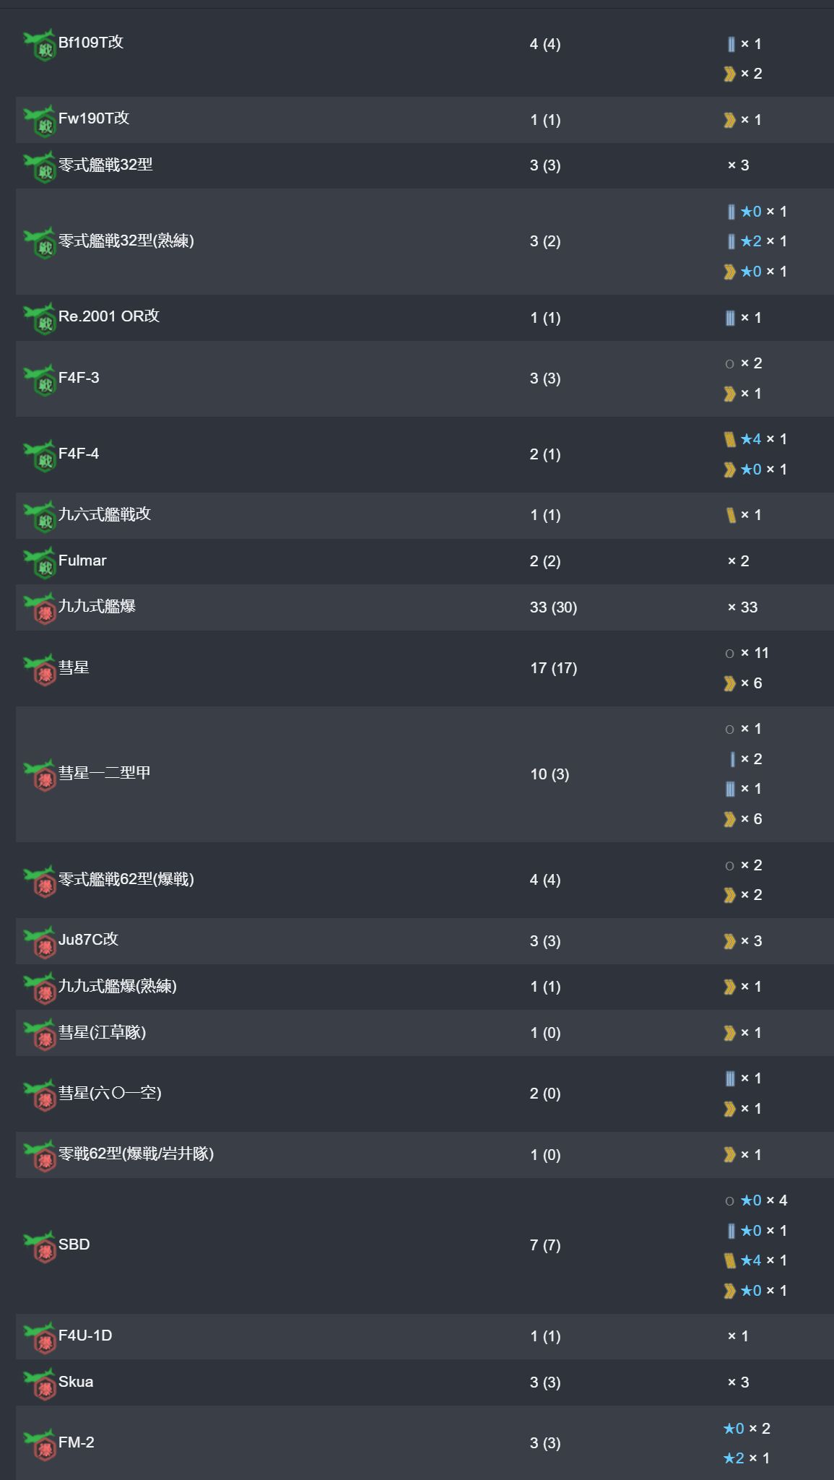Click the gold chevron proficiency icon for Fw190T改
Viewport: 834px width, 1480px height.
click(730, 121)
